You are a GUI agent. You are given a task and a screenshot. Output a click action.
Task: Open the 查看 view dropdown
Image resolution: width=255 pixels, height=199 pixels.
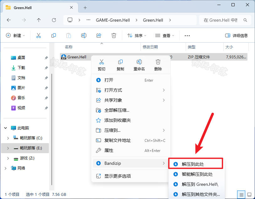(164, 35)
